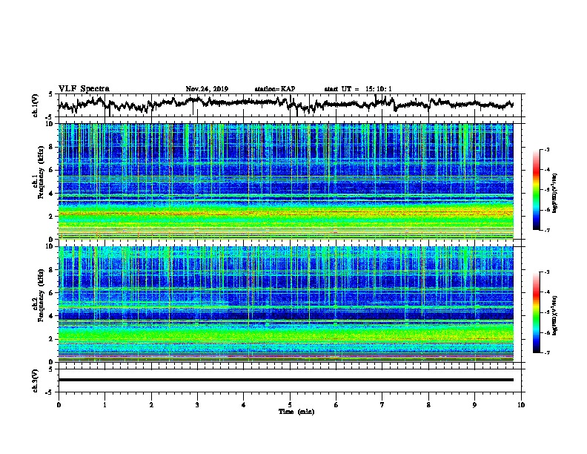Click the "-3" label on ch.1 colorbar

[546, 150]
